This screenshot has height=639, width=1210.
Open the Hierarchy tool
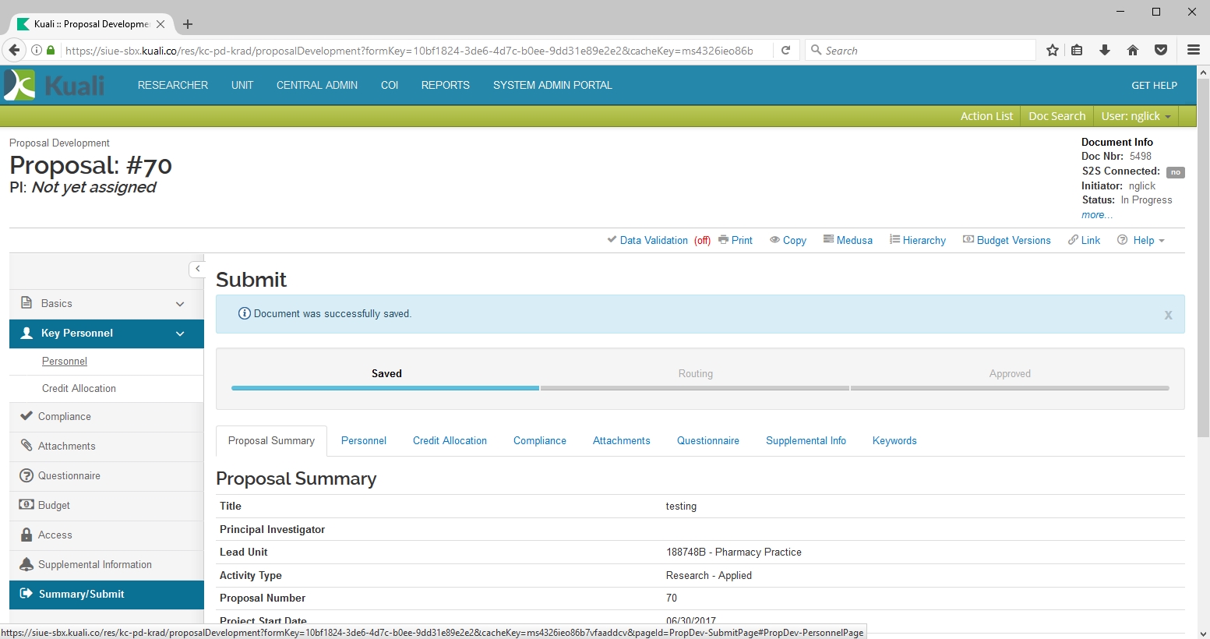pyautogui.click(x=918, y=240)
